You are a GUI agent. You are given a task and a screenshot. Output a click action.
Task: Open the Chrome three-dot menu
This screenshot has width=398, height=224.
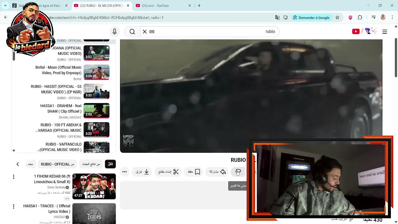click(392, 17)
